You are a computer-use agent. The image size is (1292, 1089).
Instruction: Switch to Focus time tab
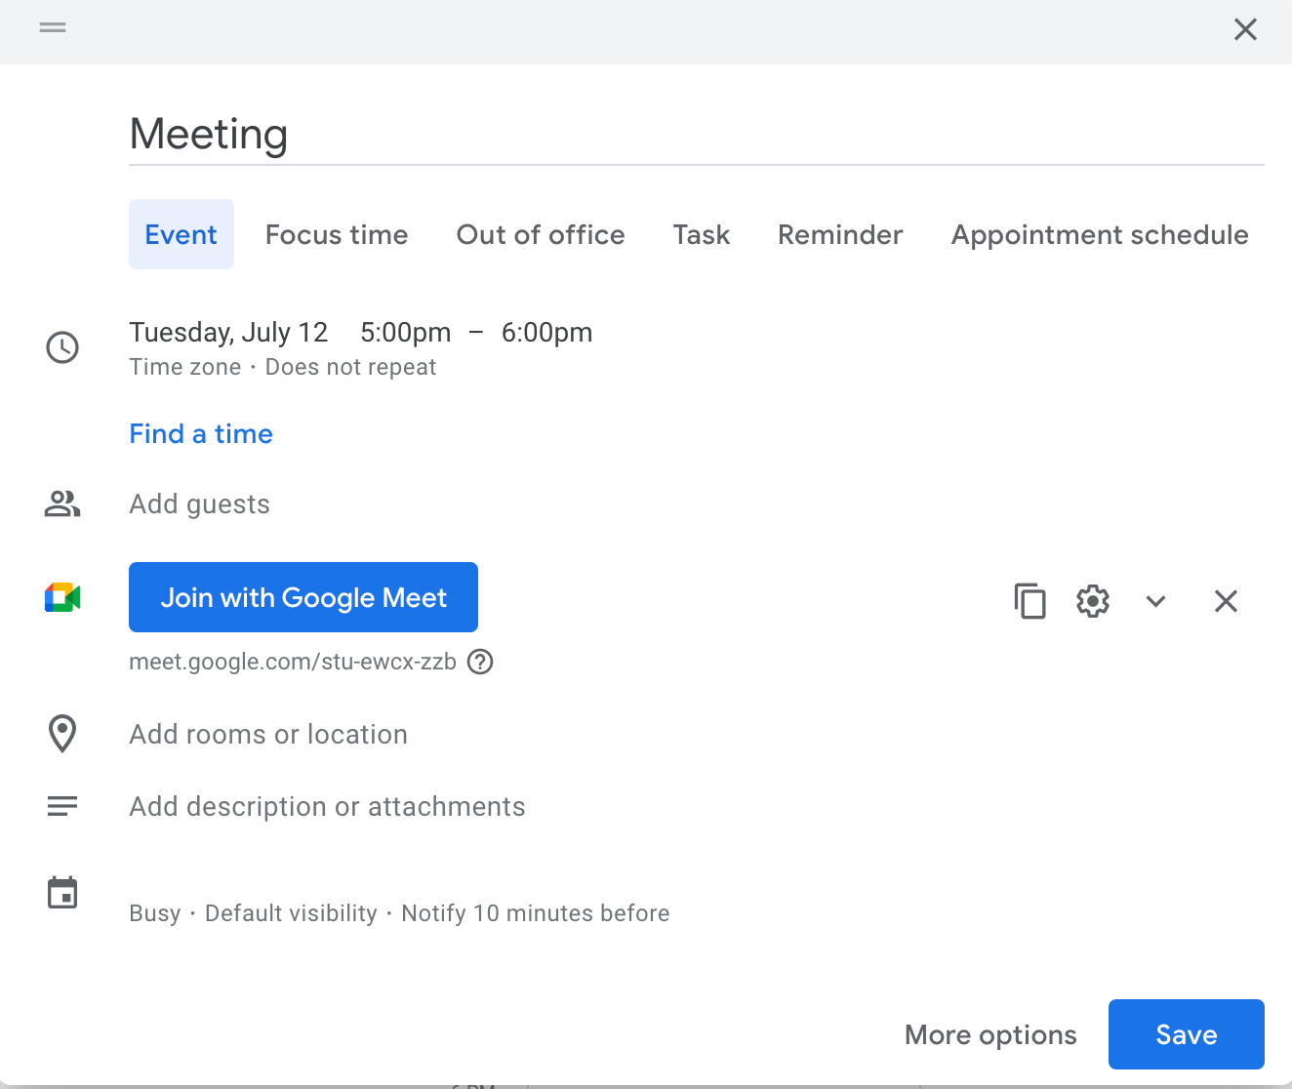coord(337,234)
